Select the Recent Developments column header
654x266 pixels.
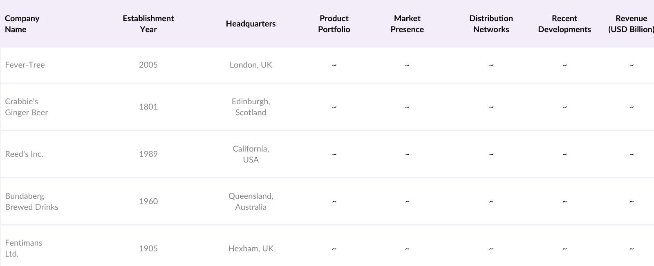564,24
